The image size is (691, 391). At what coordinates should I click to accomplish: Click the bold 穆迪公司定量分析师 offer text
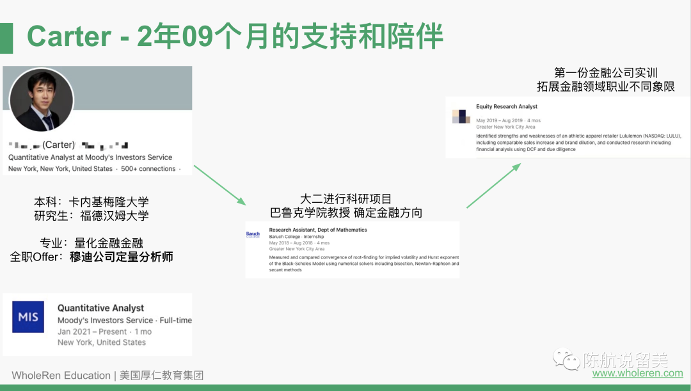tap(121, 257)
